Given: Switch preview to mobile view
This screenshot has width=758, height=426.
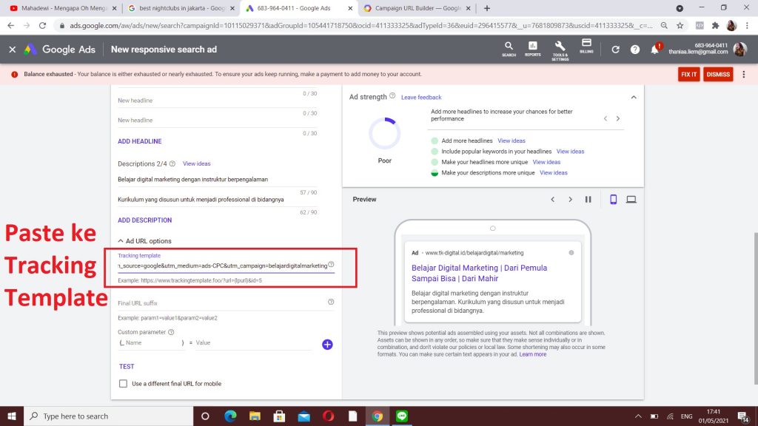Looking at the screenshot, I should coord(613,200).
